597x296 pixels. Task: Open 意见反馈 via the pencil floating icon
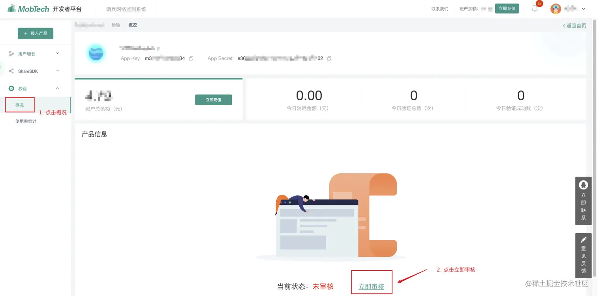(583, 240)
